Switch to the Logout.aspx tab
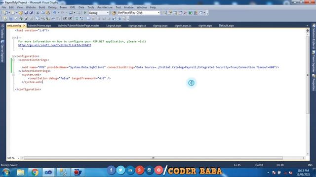316x177 pixels. click(114, 26)
